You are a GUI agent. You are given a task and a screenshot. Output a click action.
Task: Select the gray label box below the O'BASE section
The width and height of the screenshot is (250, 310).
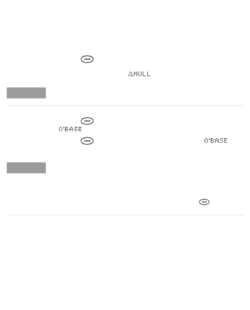tap(26, 168)
